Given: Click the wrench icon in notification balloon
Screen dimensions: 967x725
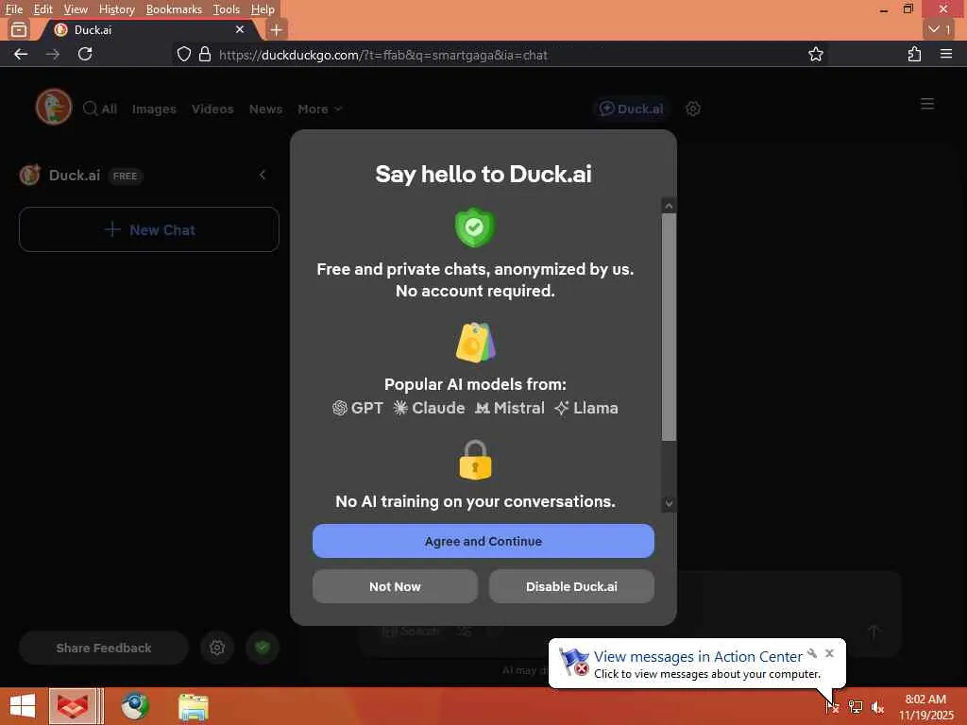Looking at the screenshot, I should point(812,653).
